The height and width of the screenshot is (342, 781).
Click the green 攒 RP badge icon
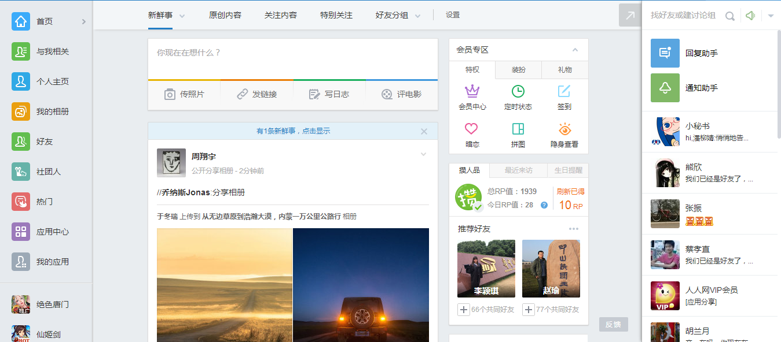(x=468, y=198)
